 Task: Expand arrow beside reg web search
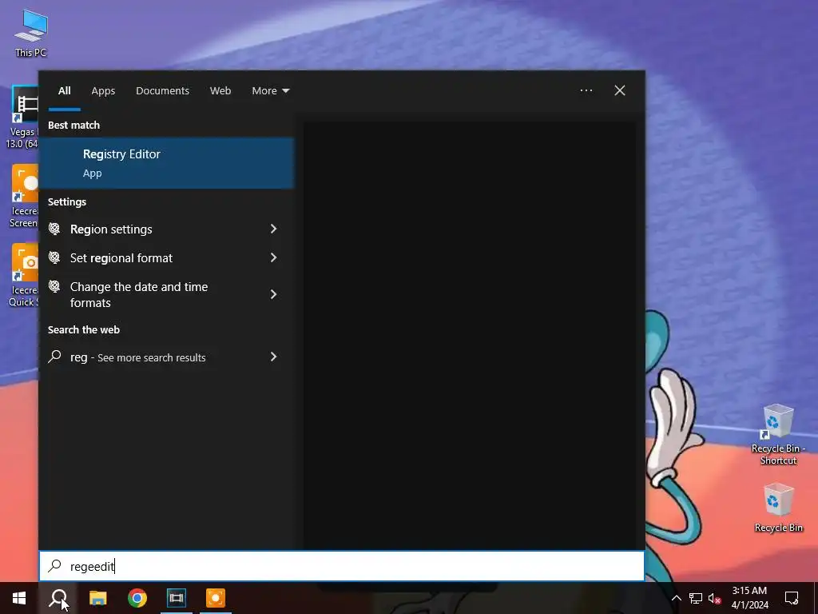point(273,357)
